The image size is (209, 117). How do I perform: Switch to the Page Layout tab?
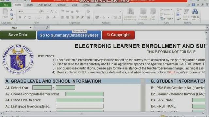pyautogui.click(x=45, y=5)
